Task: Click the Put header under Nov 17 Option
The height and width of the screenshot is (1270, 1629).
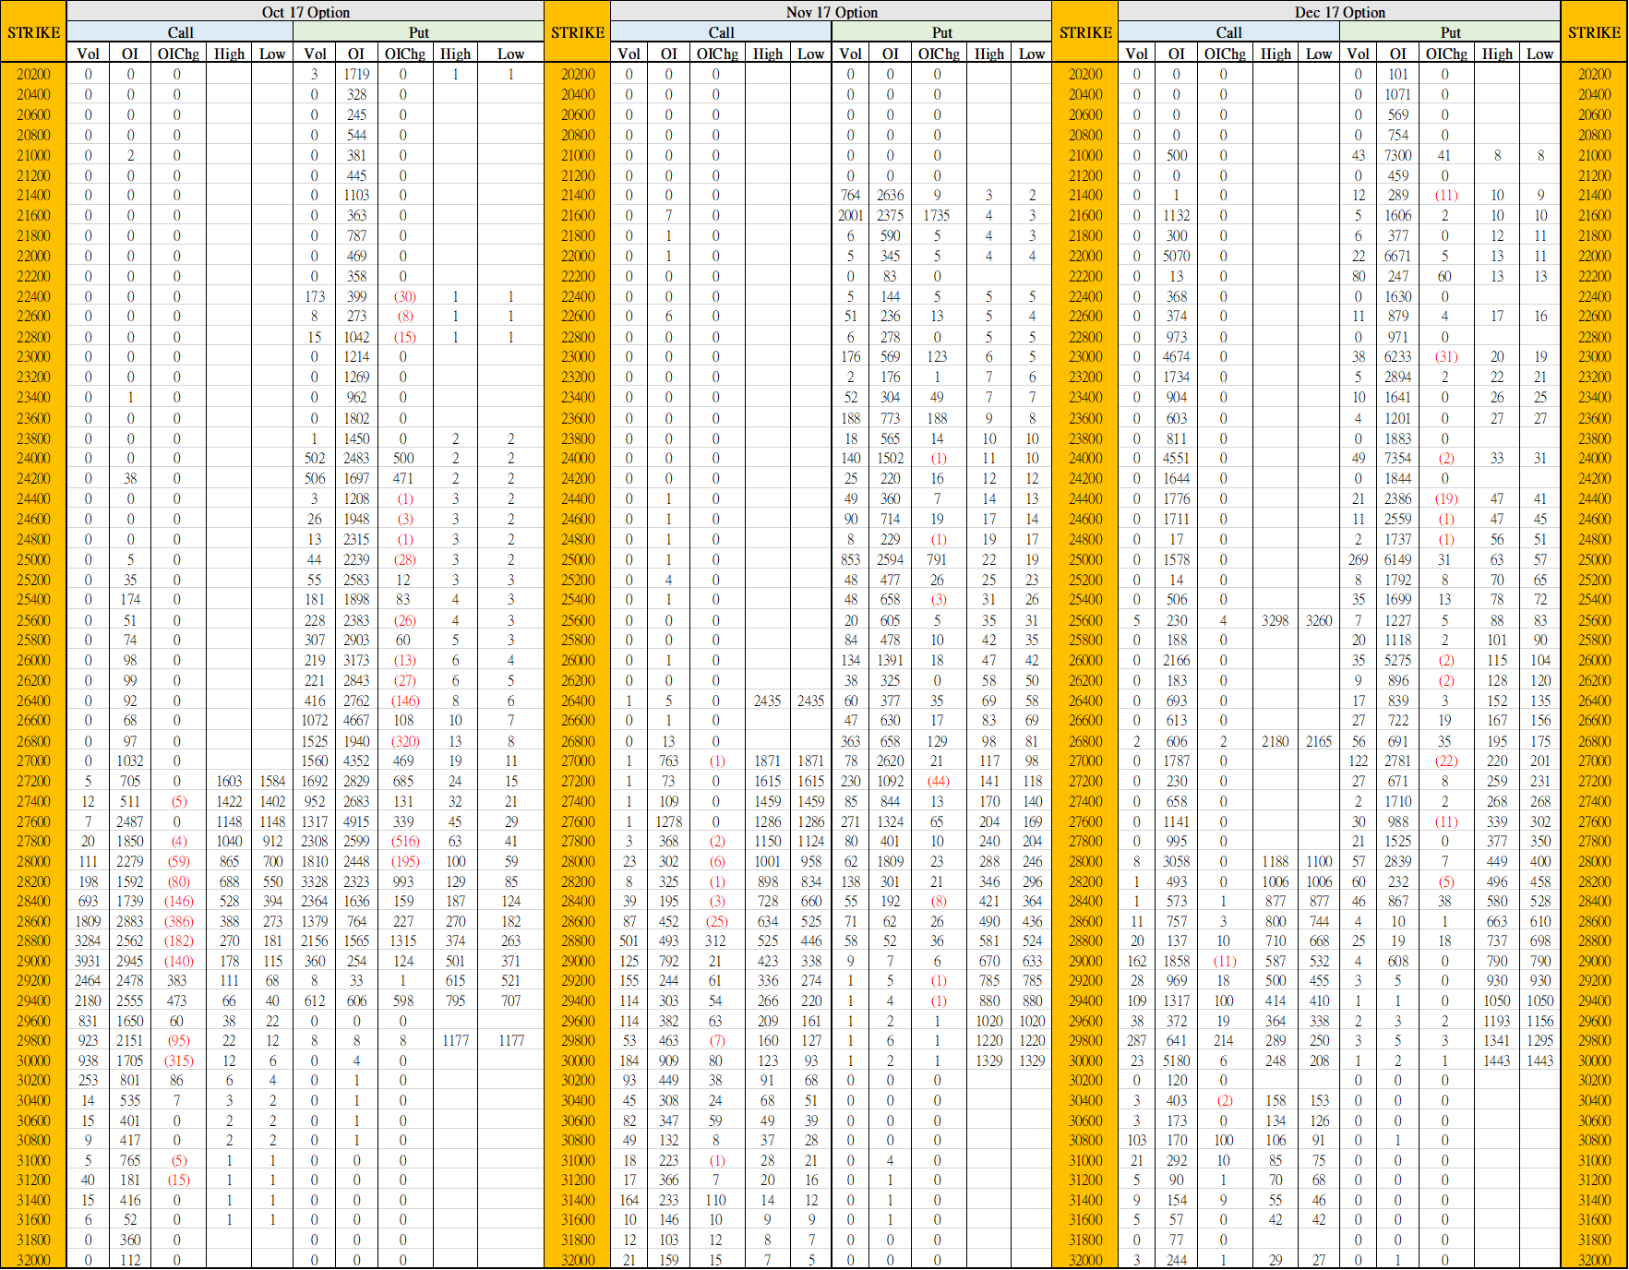Action: [x=941, y=32]
